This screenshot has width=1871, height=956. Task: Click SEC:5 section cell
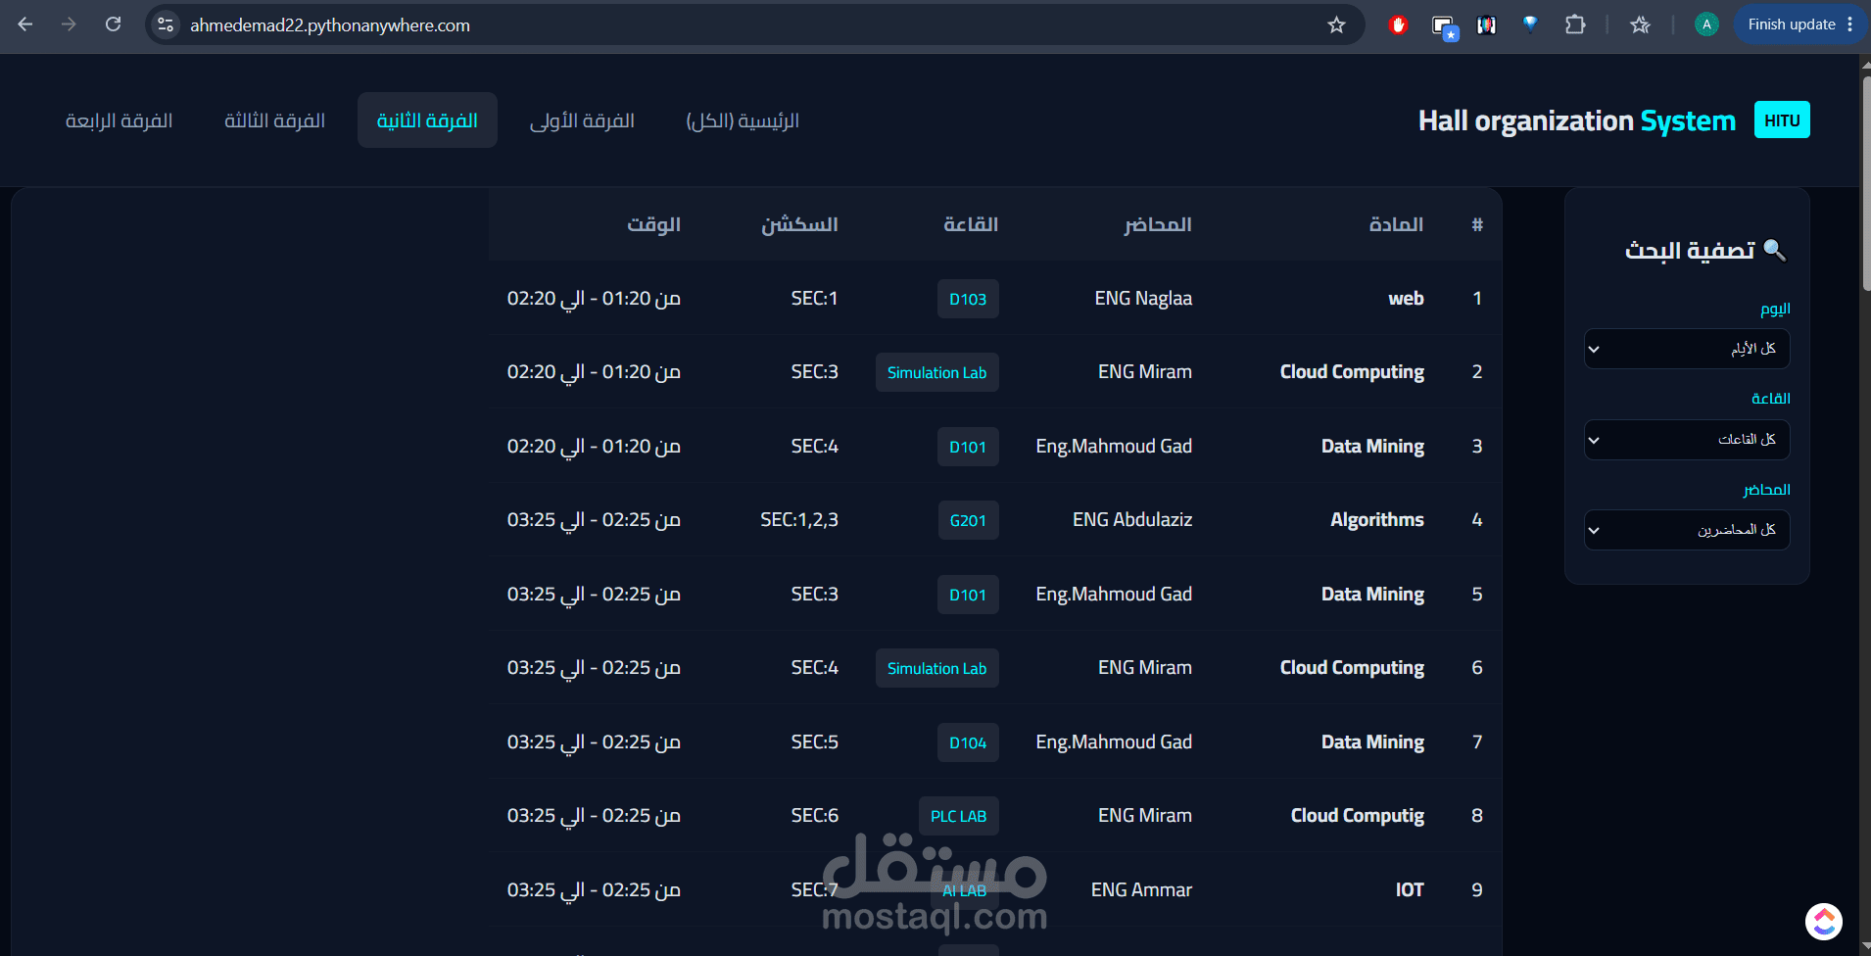click(815, 741)
